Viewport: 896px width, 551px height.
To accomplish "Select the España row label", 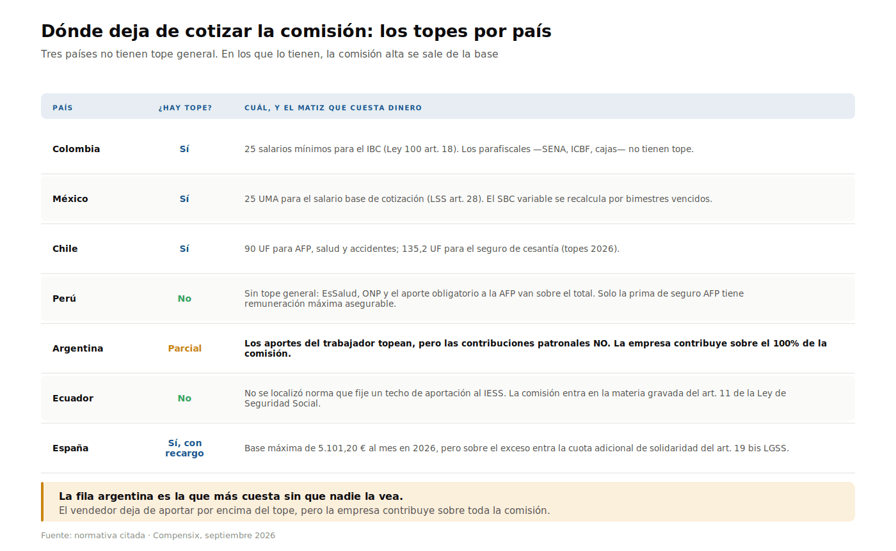I will click(x=70, y=448).
